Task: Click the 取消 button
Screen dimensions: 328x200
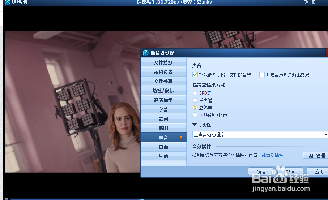Action: [290, 171]
